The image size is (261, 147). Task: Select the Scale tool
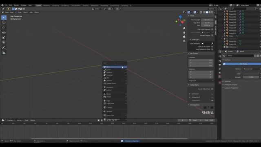pyautogui.click(x=4, y=37)
